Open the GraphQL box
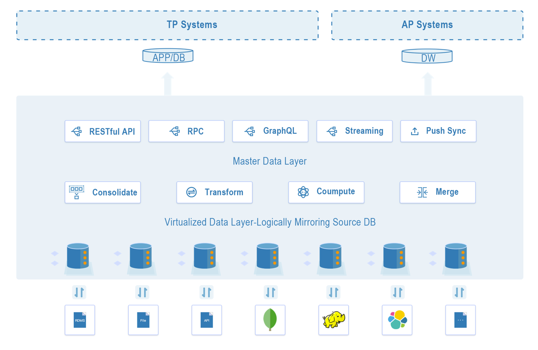Viewport: 538px width, 350px height. pos(271,131)
